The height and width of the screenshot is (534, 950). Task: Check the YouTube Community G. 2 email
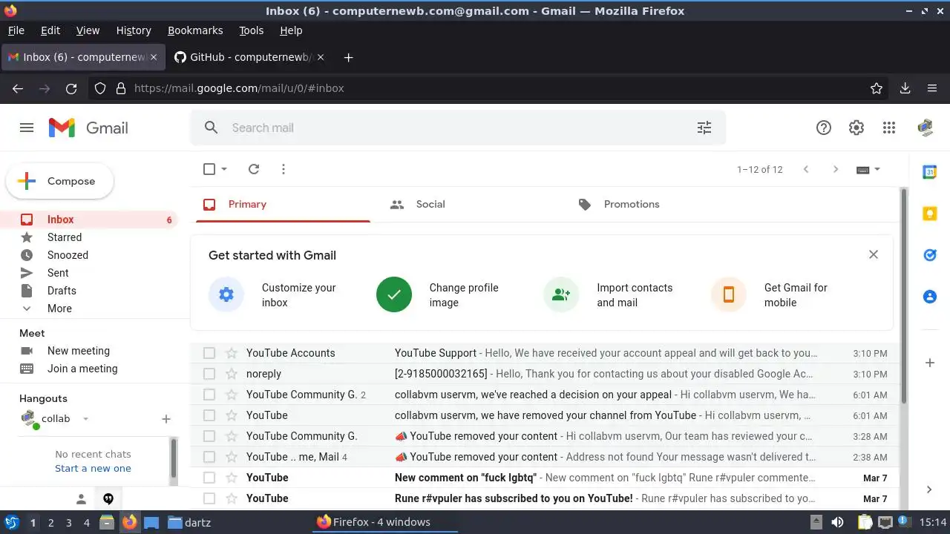point(209,395)
